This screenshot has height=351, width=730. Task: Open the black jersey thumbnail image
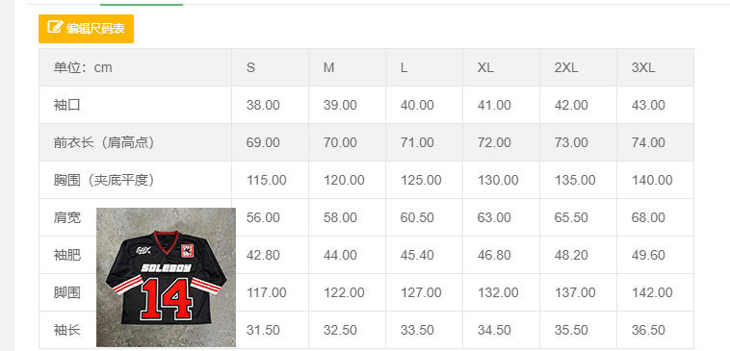click(166, 277)
